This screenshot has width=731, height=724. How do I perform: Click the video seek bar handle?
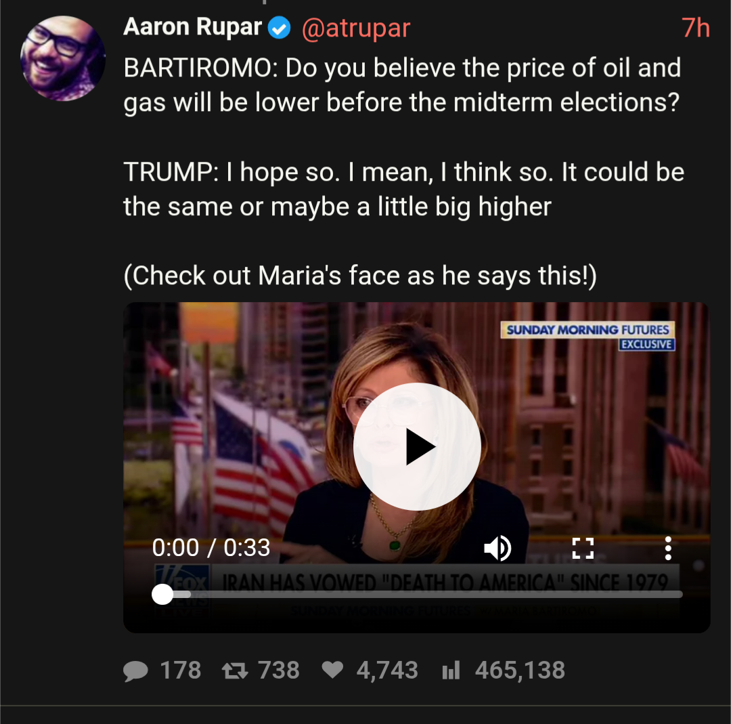pyautogui.click(x=162, y=594)
